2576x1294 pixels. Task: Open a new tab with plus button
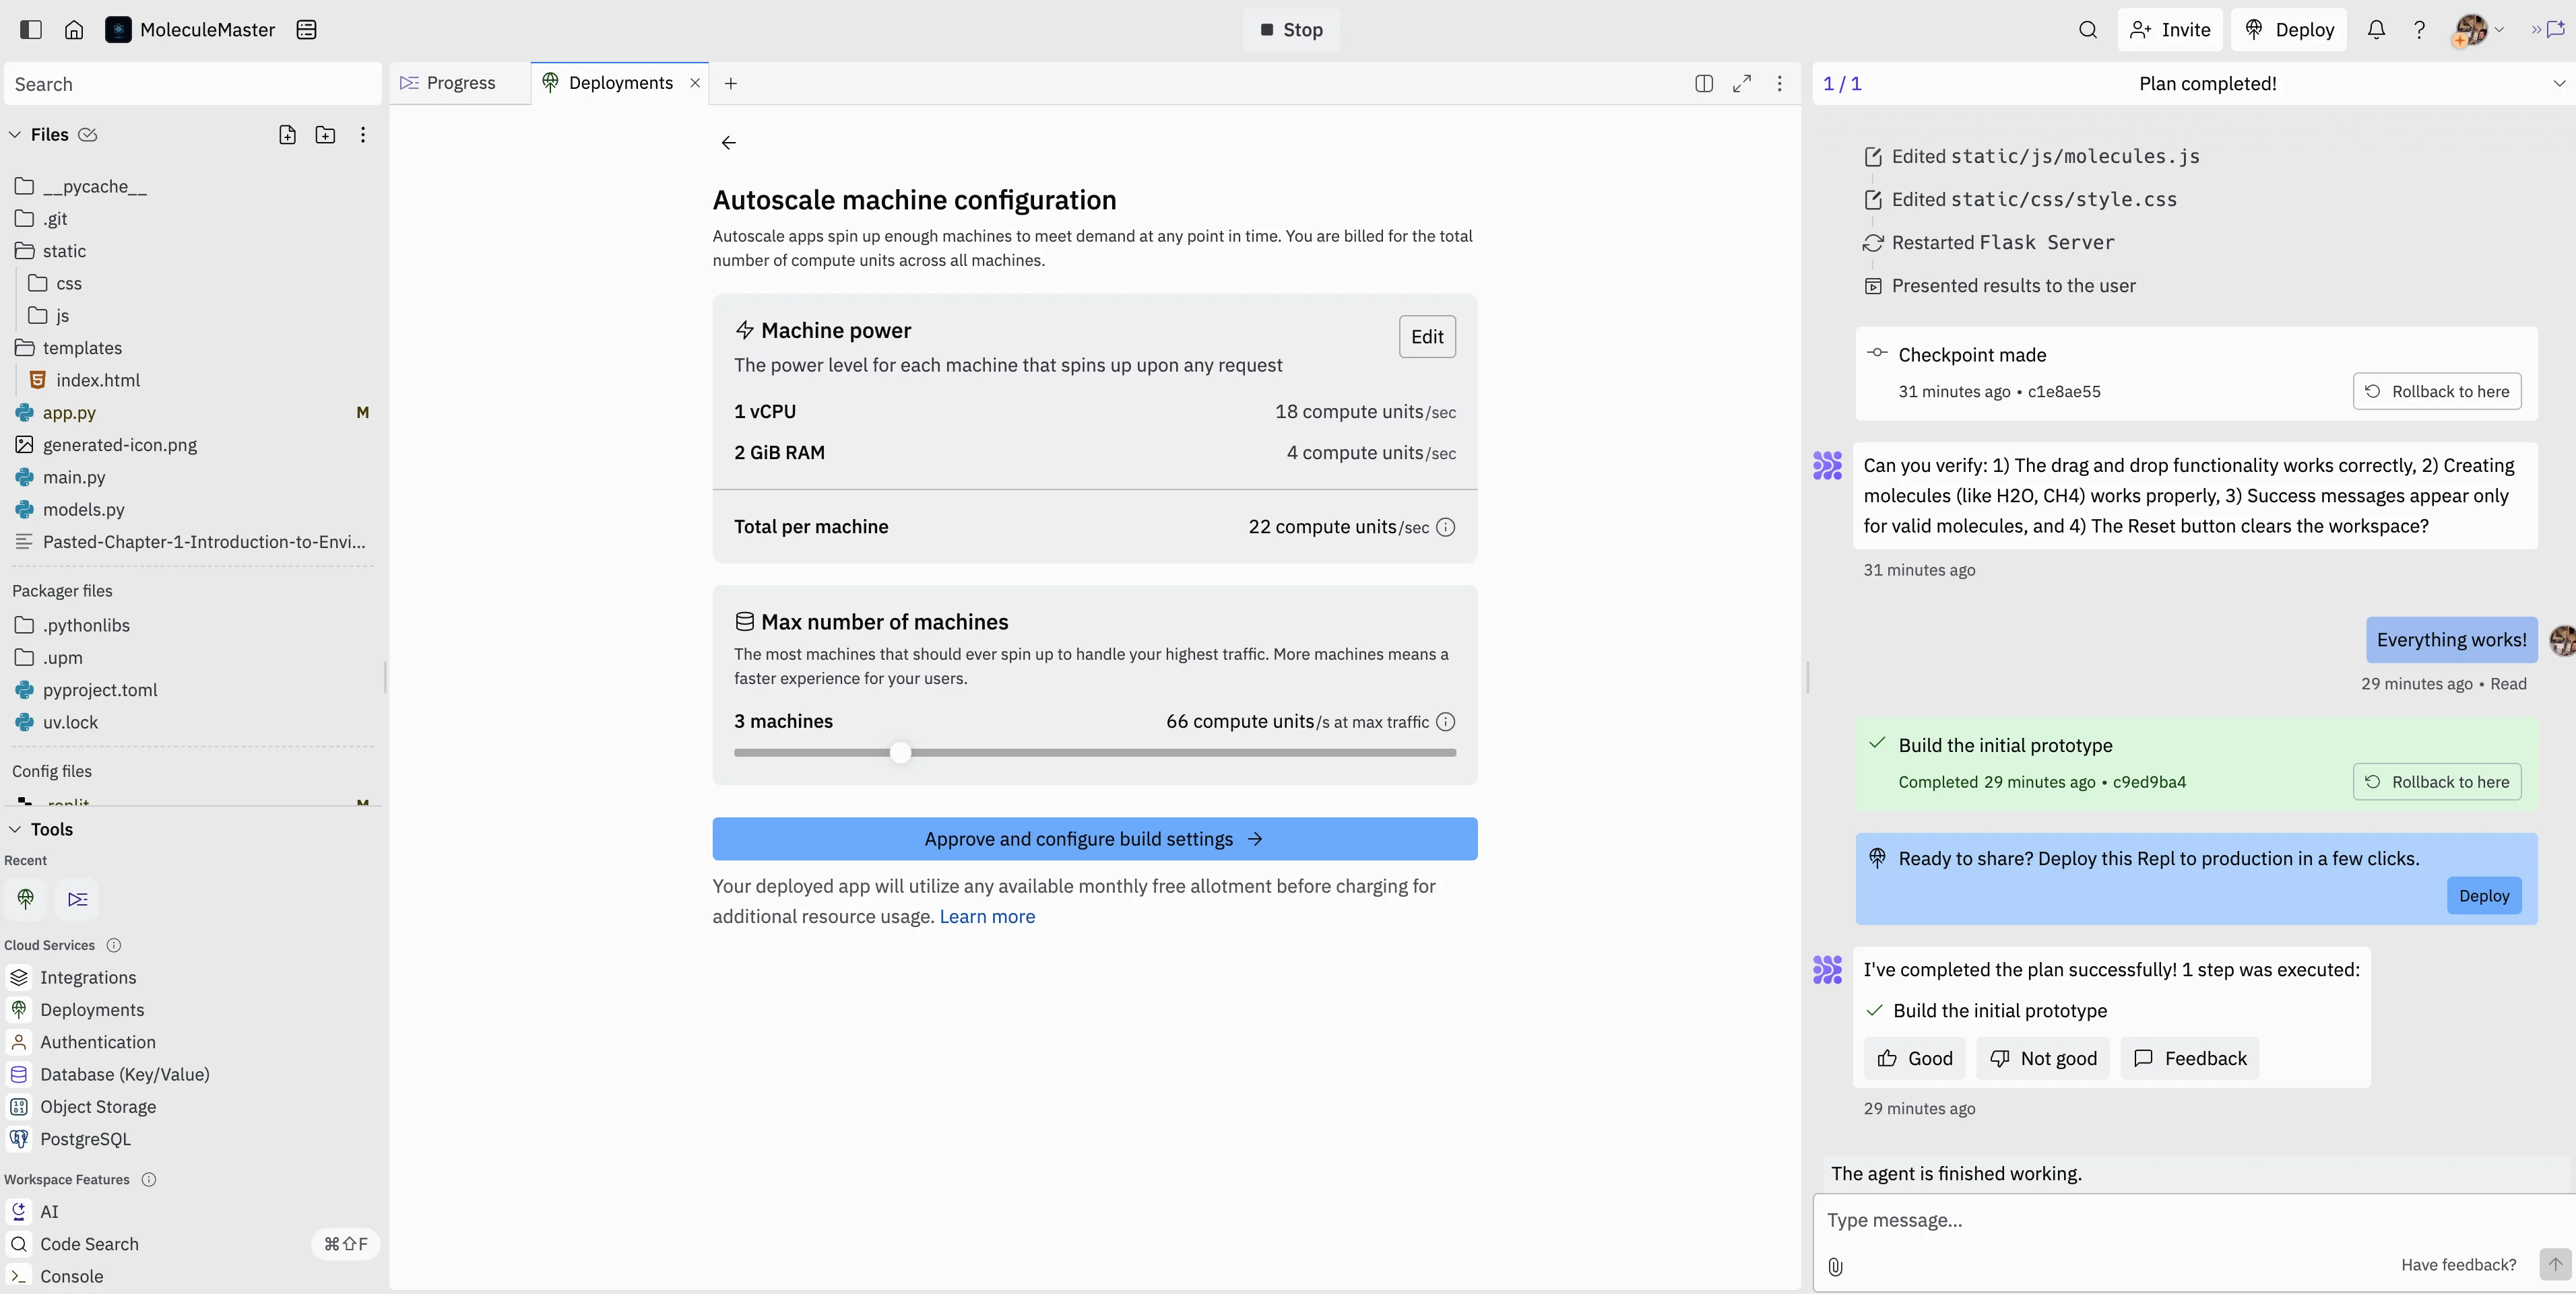click(x=731, y=83)
